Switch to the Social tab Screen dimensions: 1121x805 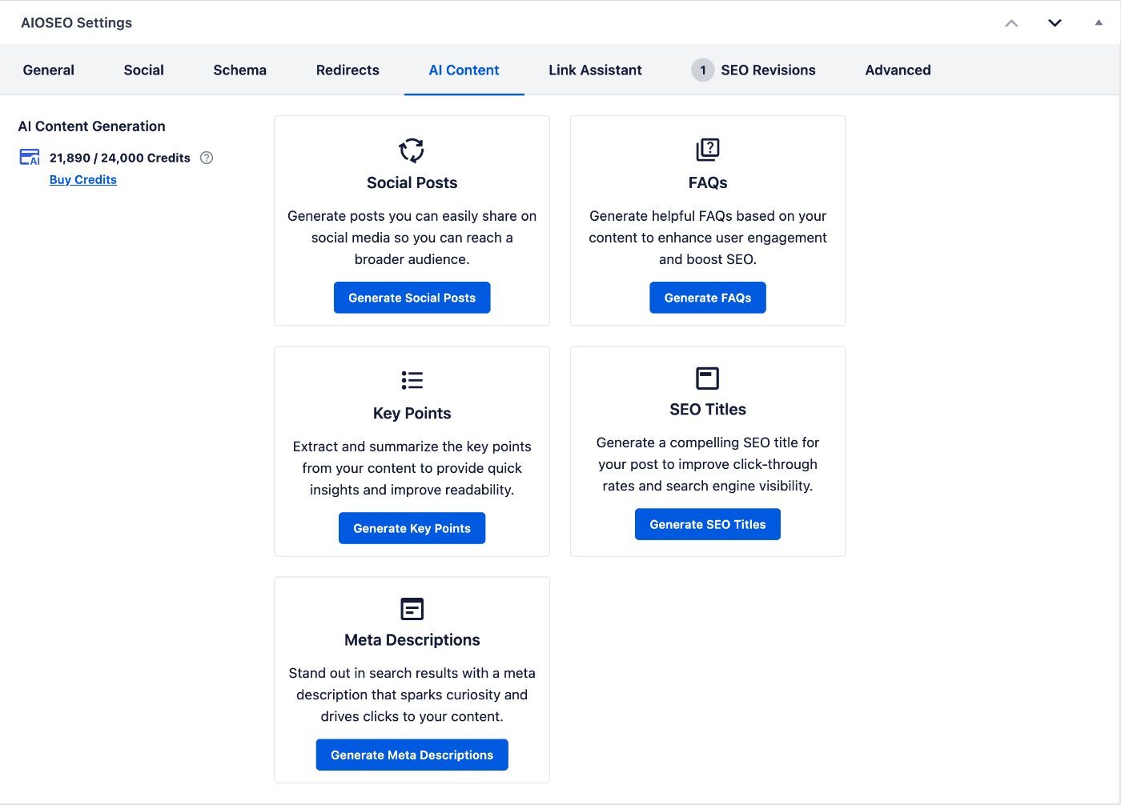coord(144,70)
